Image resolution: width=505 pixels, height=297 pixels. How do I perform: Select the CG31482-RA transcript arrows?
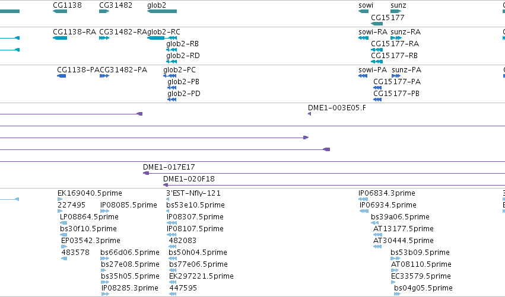(104, 38)
